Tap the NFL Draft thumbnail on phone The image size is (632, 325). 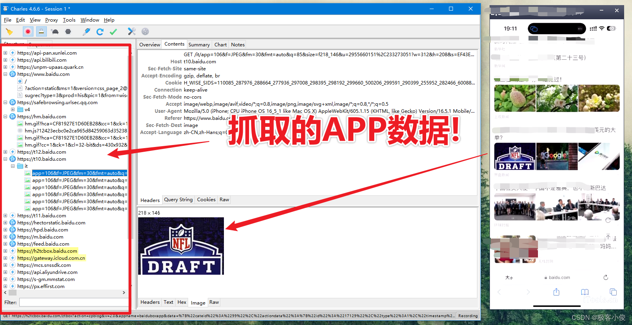point(515,156)
